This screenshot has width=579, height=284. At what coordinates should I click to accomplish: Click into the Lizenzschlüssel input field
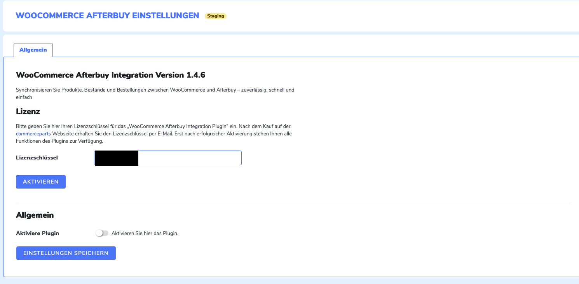coord(190,158)
